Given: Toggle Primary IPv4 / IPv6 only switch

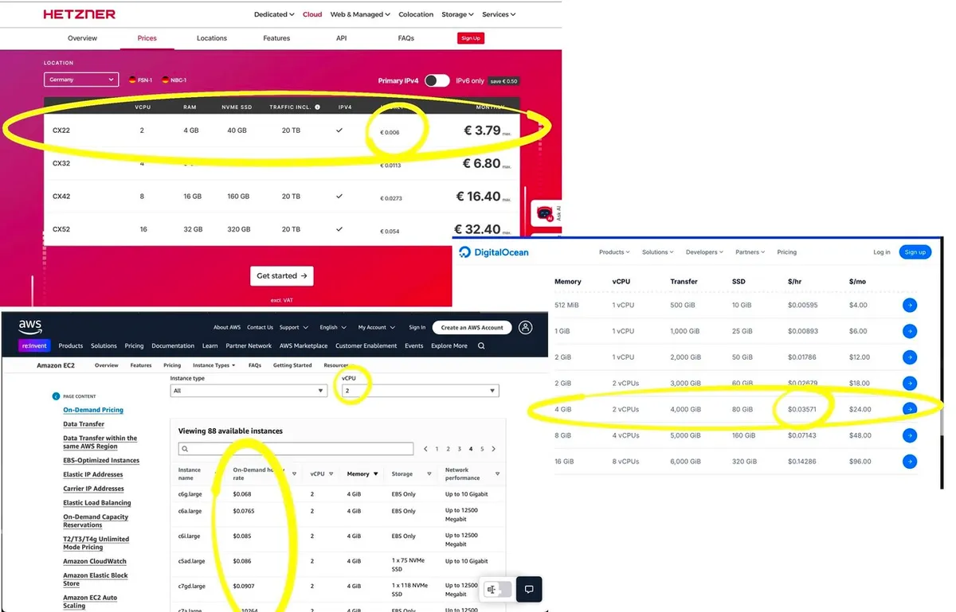Looking at the screenshot, I should [x=437, y=80].
